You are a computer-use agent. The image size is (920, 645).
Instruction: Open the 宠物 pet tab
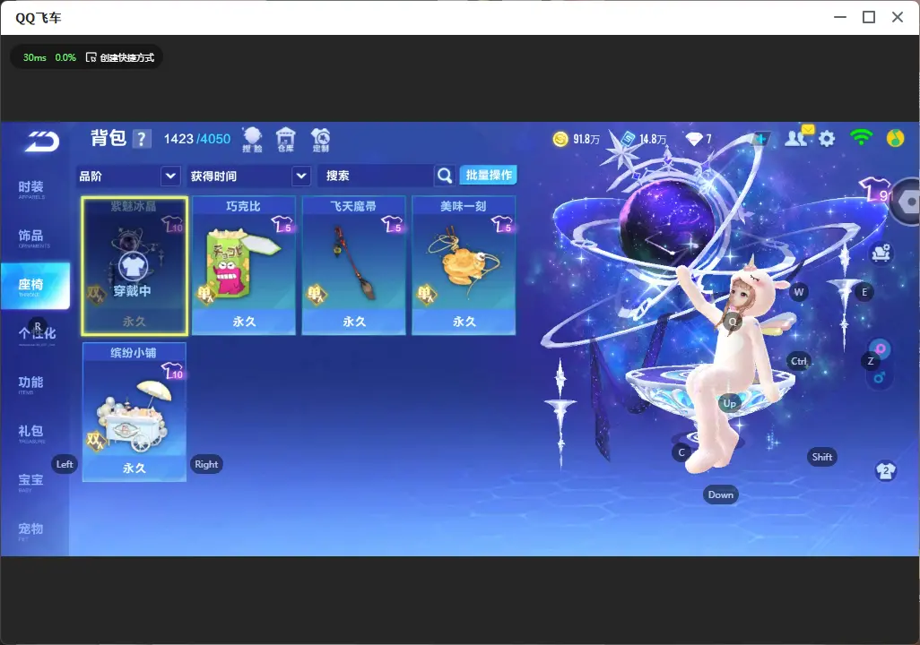click(31, 530)
